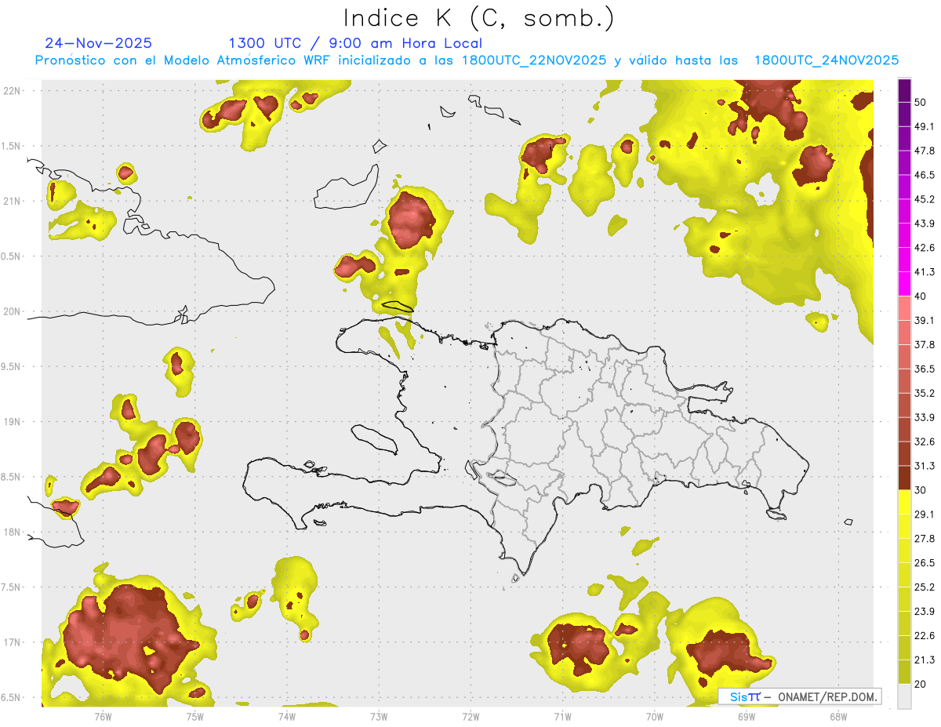Click the '69W' longitude axis label

pyautogui.click(x=747, y=716)
